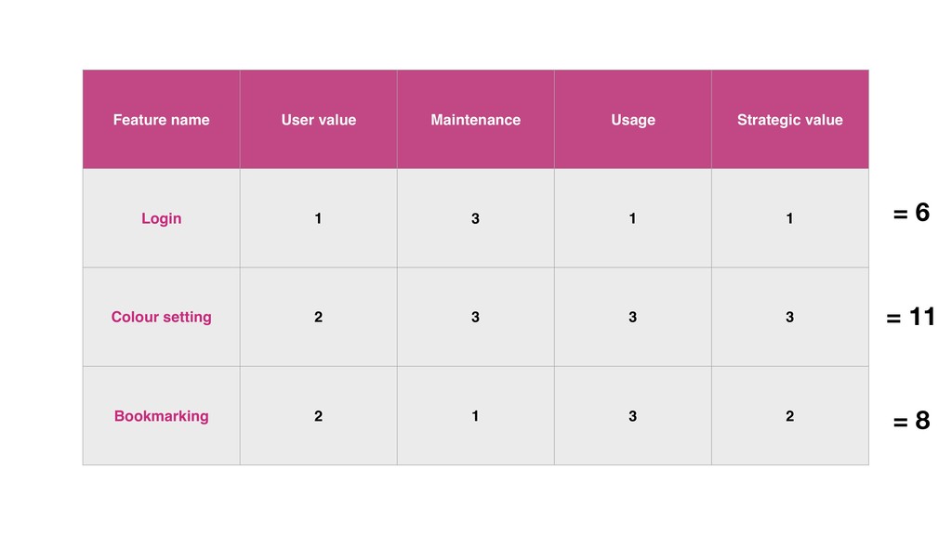This screenshot has height=535, width=952.
Task: Click the "Strategic value" header cell
Action: 789,120
